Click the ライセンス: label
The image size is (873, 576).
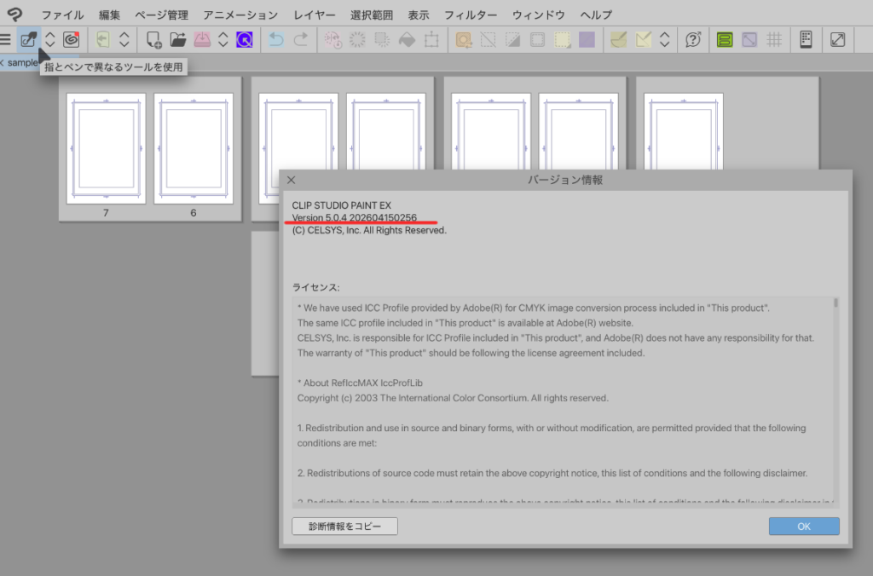click(315, 288)
